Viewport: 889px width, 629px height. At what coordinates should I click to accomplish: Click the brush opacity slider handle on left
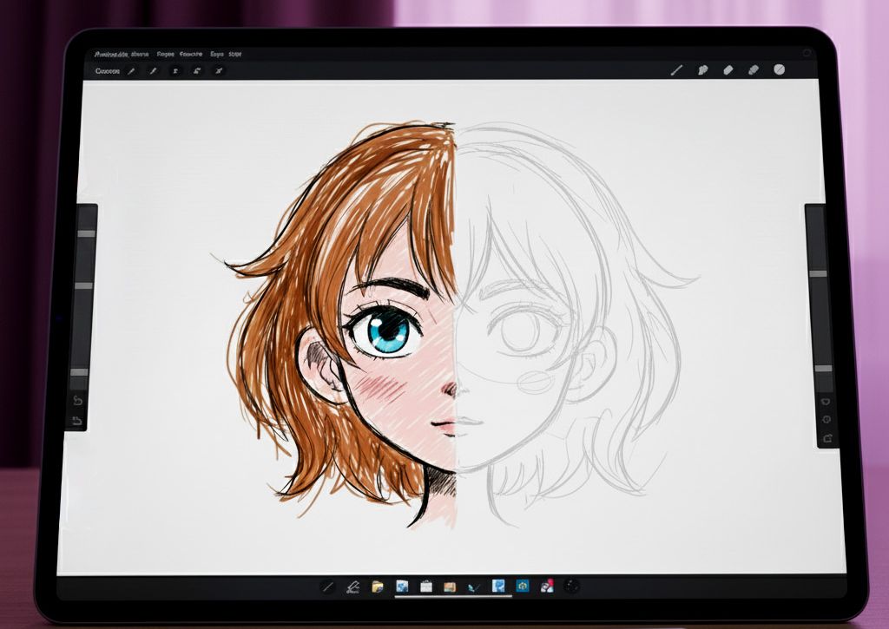click(79, 371)
